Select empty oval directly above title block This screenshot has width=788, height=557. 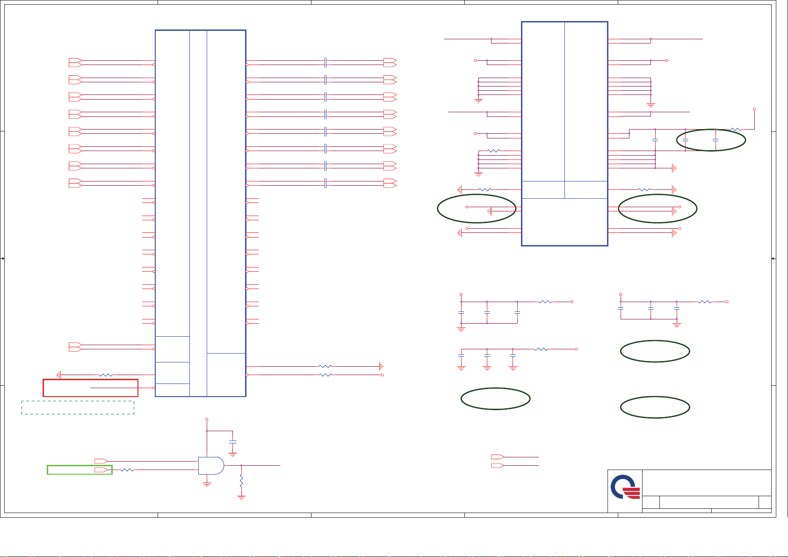point(655,407)
